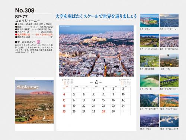This screenshot has width=186, height=140.
Task: Click the large Athens Acropolis calendar photo
Action: [x=96, y=51]
